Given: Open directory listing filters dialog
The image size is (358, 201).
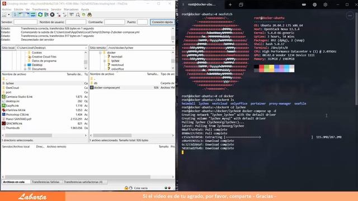Looking at the screenshot, I should coord(72,15).
